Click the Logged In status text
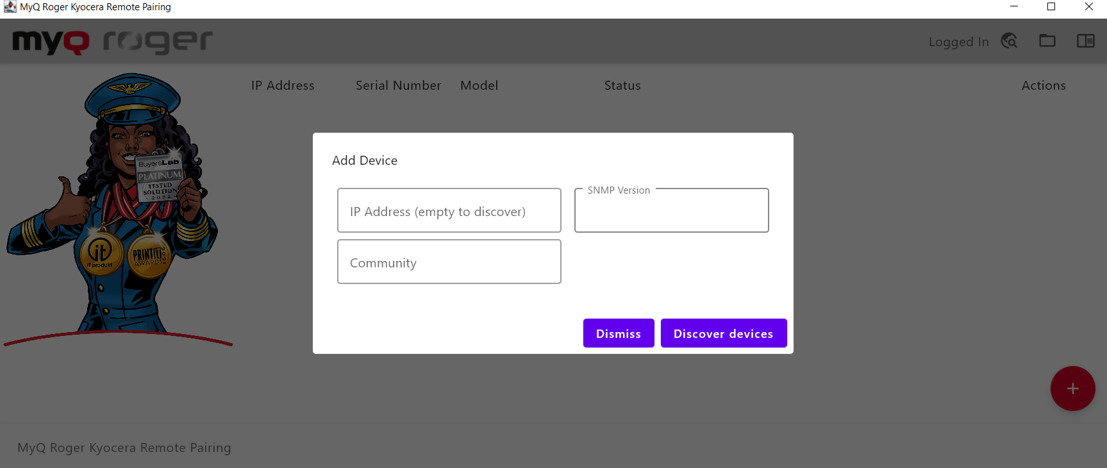The image size is (1107, 468). tap(959, 42)
